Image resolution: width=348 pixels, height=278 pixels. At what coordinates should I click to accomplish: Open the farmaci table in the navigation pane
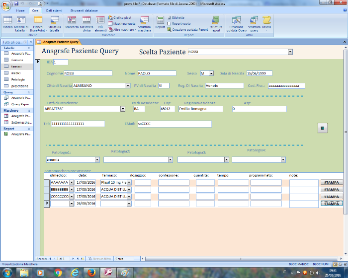click(17, 67)
